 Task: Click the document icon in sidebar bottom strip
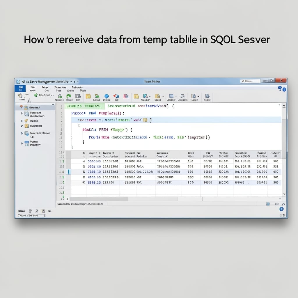click(x=30, y=211)
